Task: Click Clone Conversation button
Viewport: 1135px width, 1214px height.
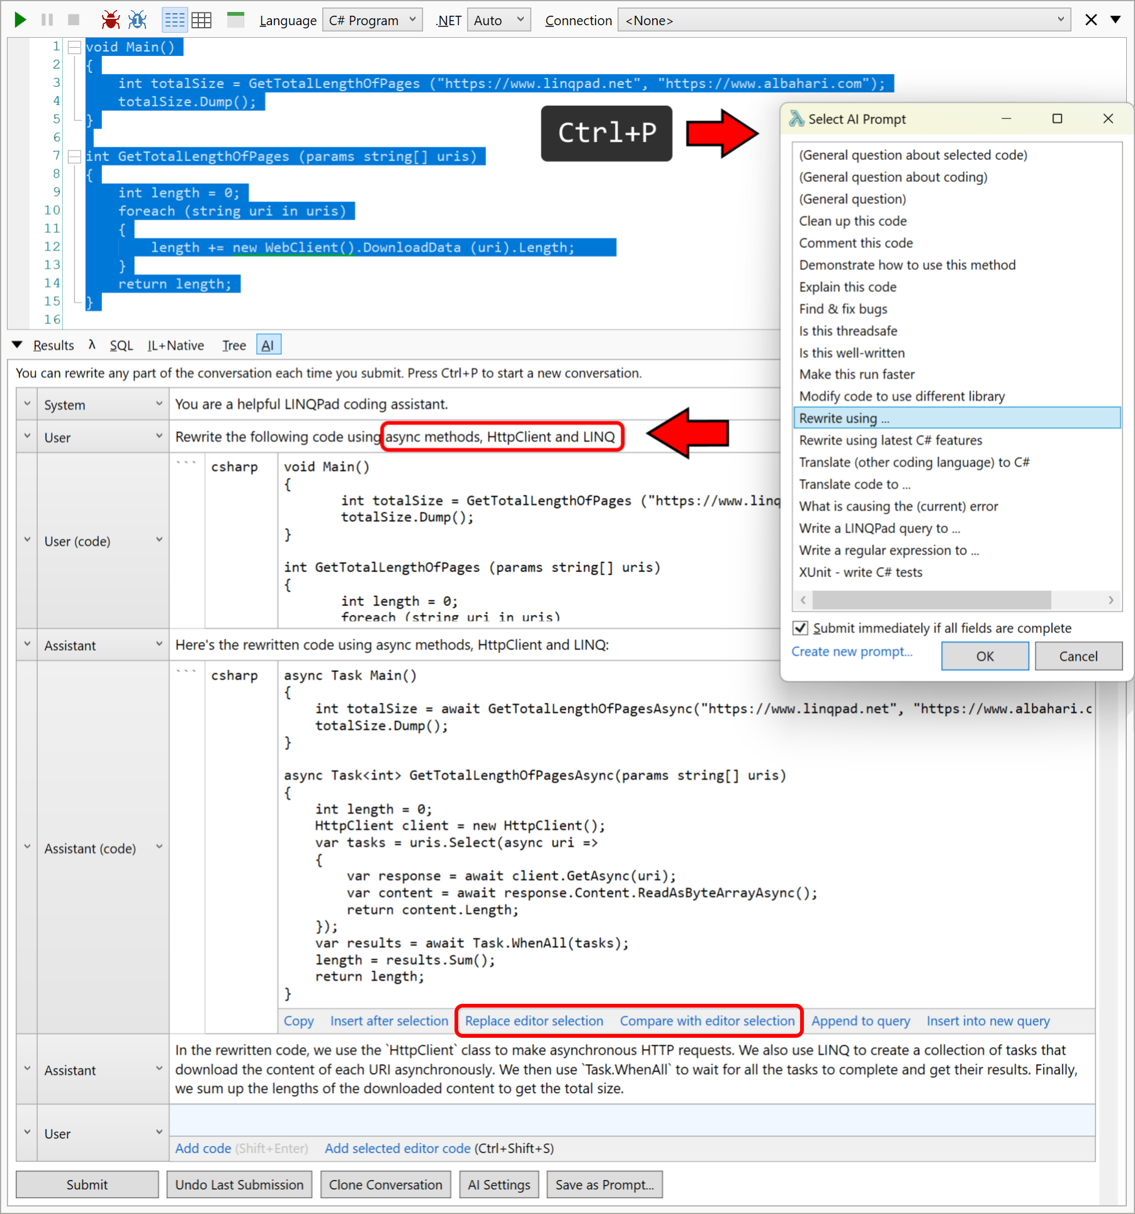Action: (385, 1184)
